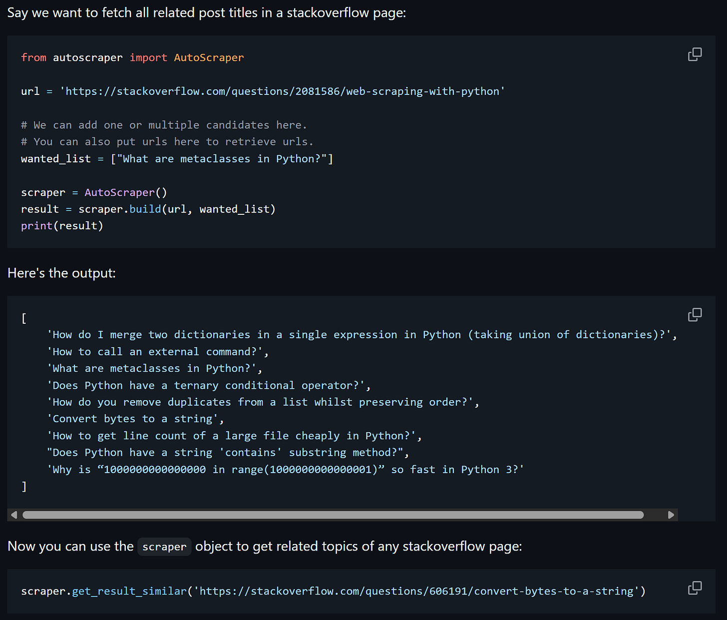727x620 pixels.
Task: Click the 'Here's the output:' heading
Action: click(x=61, y=273)
